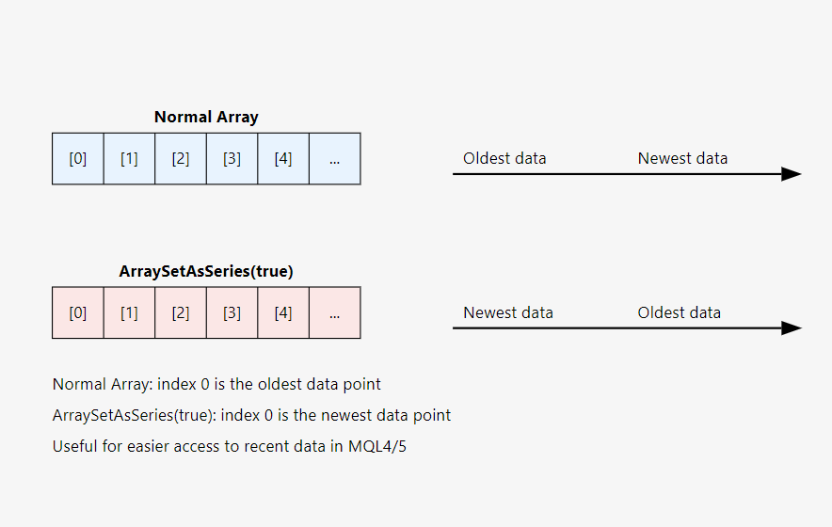Click Oldest data label on top arrow
This screenshot has width=832, height=527.
(x=504, y=158)
